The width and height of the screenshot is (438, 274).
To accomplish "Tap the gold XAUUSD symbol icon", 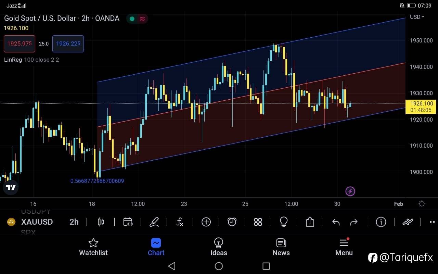I will (11, 222).
